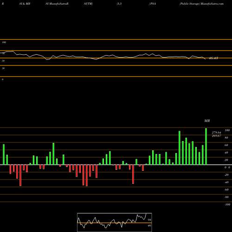
Task: Click the "(3,3" parameter text in header
Action: click(x=119, y=4)
